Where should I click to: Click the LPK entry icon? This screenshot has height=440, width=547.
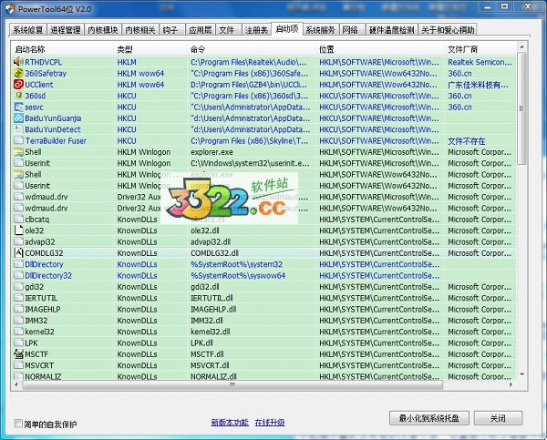click(x=18, y=343)
